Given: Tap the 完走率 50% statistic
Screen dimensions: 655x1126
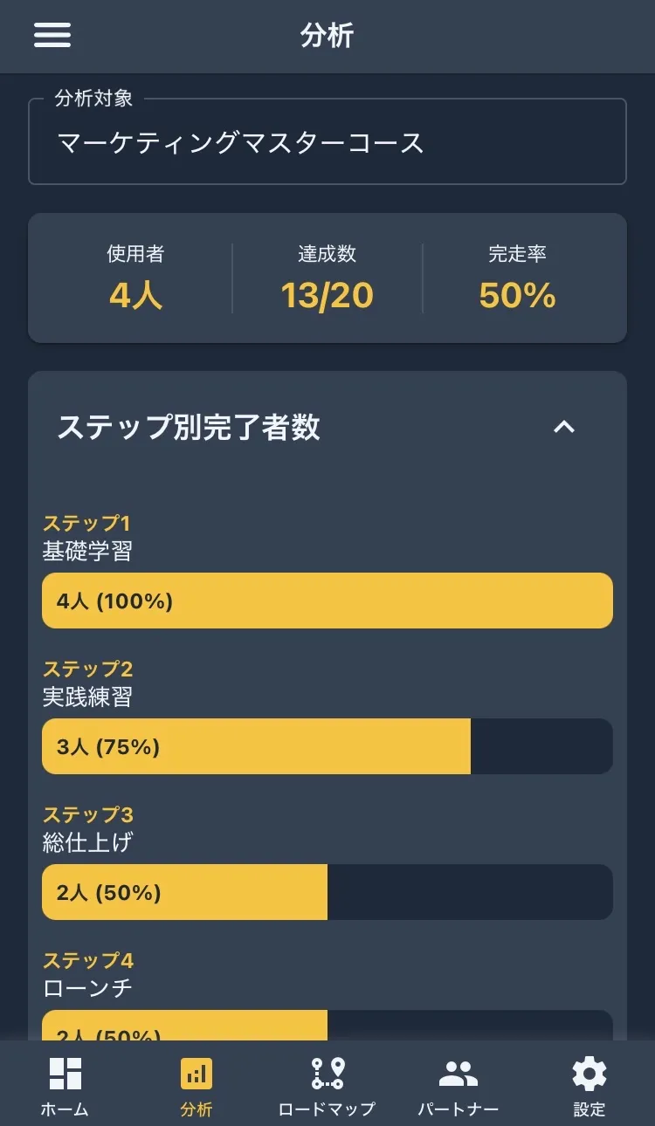Looking at the screenshot, I should pos(517,296).
